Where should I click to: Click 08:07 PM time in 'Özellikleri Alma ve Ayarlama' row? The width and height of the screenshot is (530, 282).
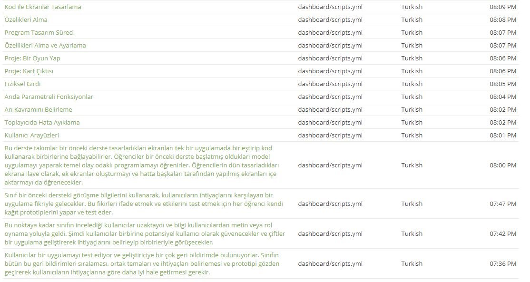coord(503,45)
